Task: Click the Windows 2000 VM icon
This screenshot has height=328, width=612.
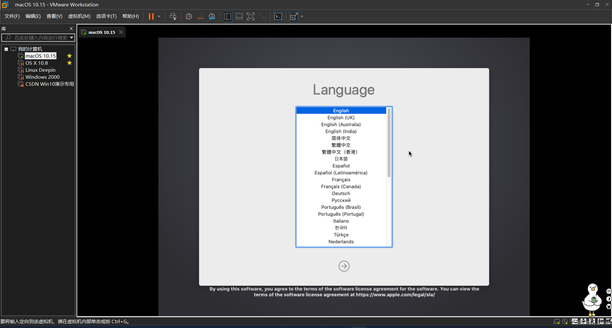Action: pyautogui.click(x=21, y=77)
